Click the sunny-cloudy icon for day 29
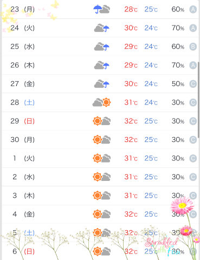 pyautogui.click(x=101, y=121)
